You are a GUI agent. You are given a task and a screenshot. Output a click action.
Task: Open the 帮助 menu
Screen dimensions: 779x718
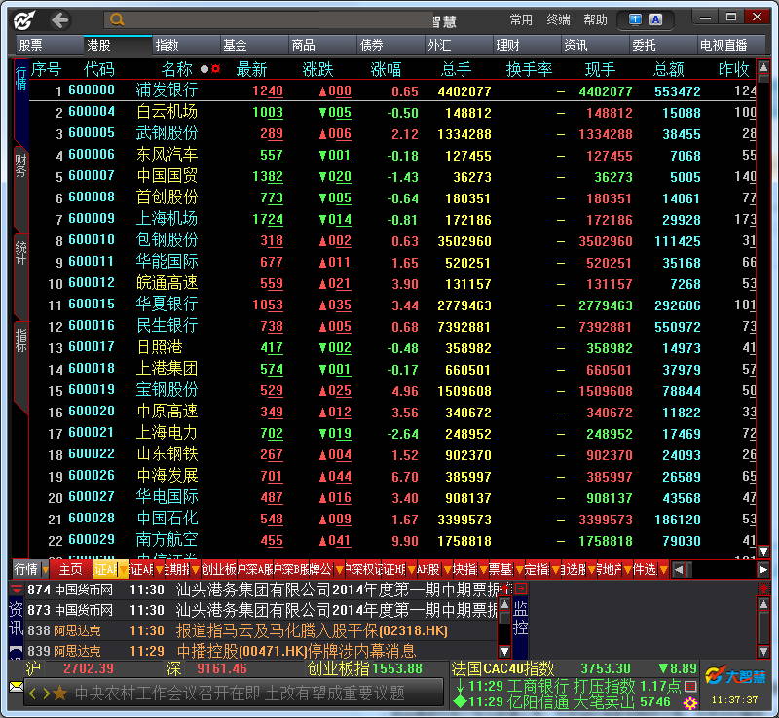(x=595, y=19)
